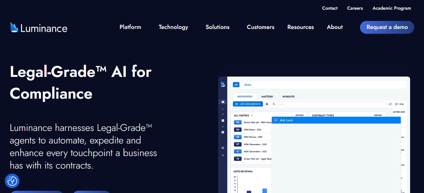Expand the Contract Types panel

click(378, 115)
